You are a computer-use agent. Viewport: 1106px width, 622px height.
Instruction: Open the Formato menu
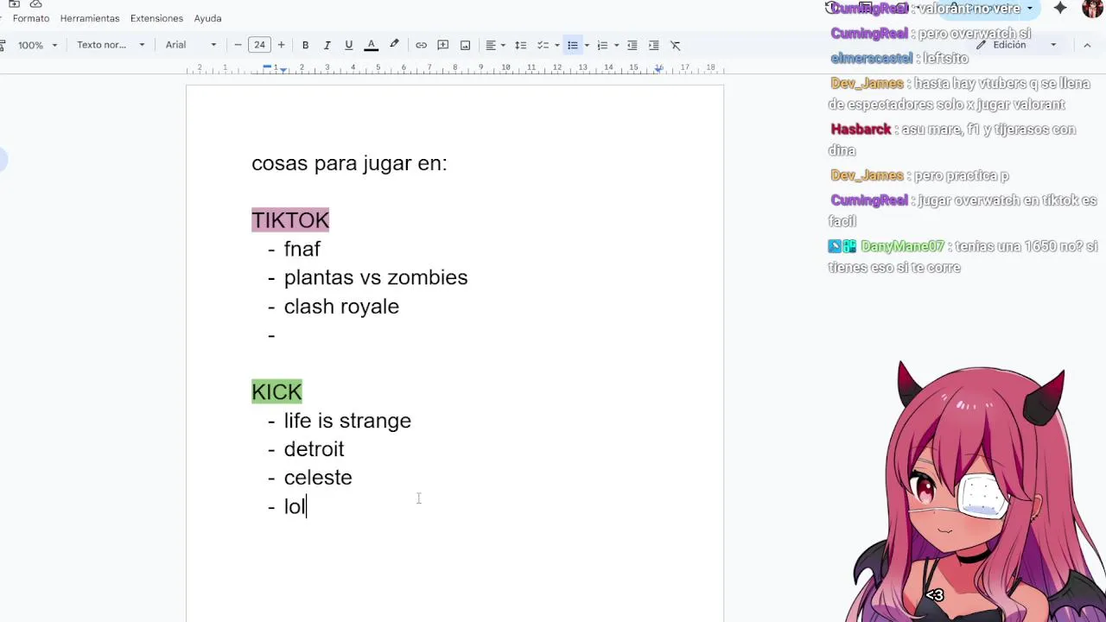(31, 18)
